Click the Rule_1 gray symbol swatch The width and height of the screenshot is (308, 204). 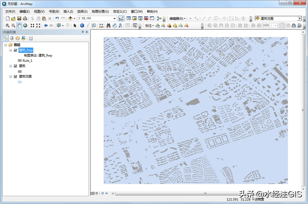pos(20,61)
